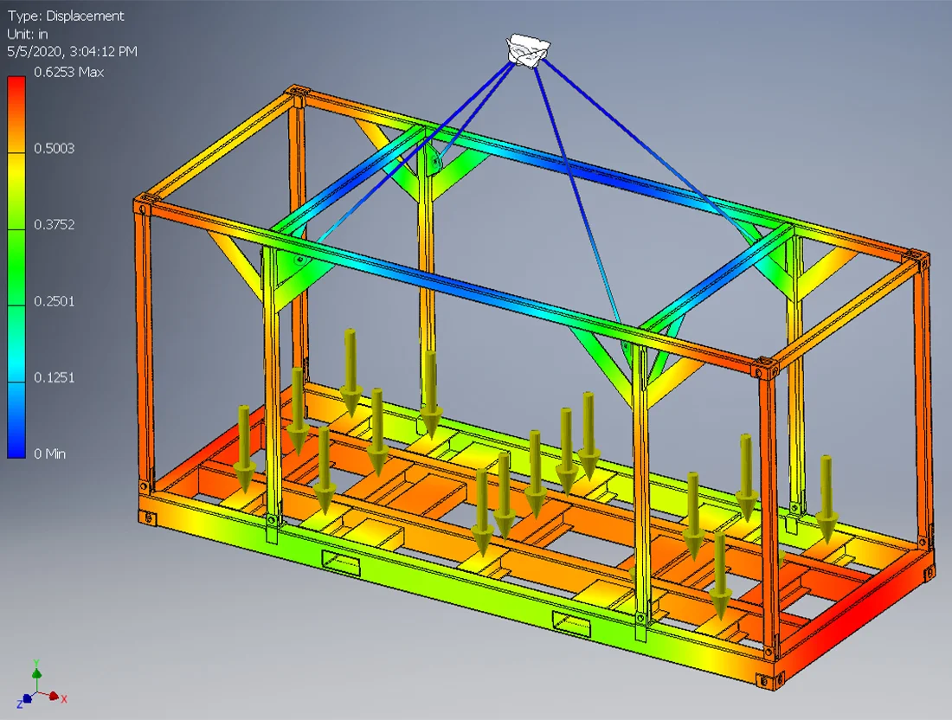Image resolution: width=952 pixels, height=720 pixels.
Task: Select the leftmost yellow load arrow
Action: [x=245, y=448]
